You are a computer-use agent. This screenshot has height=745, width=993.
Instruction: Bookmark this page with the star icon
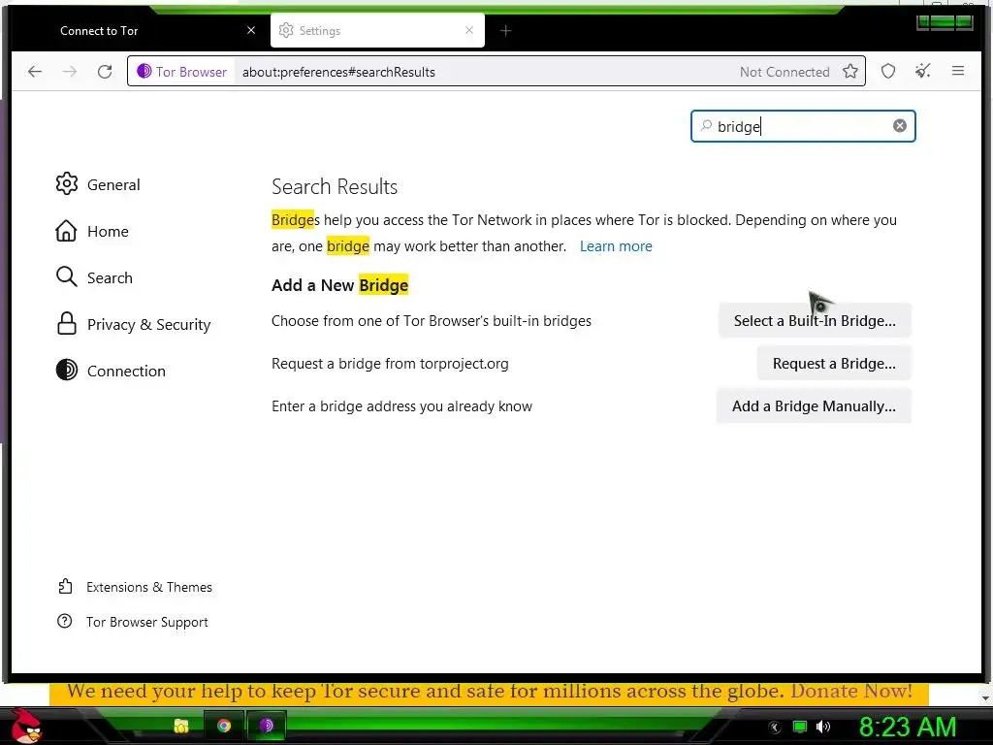pos(850,72)
